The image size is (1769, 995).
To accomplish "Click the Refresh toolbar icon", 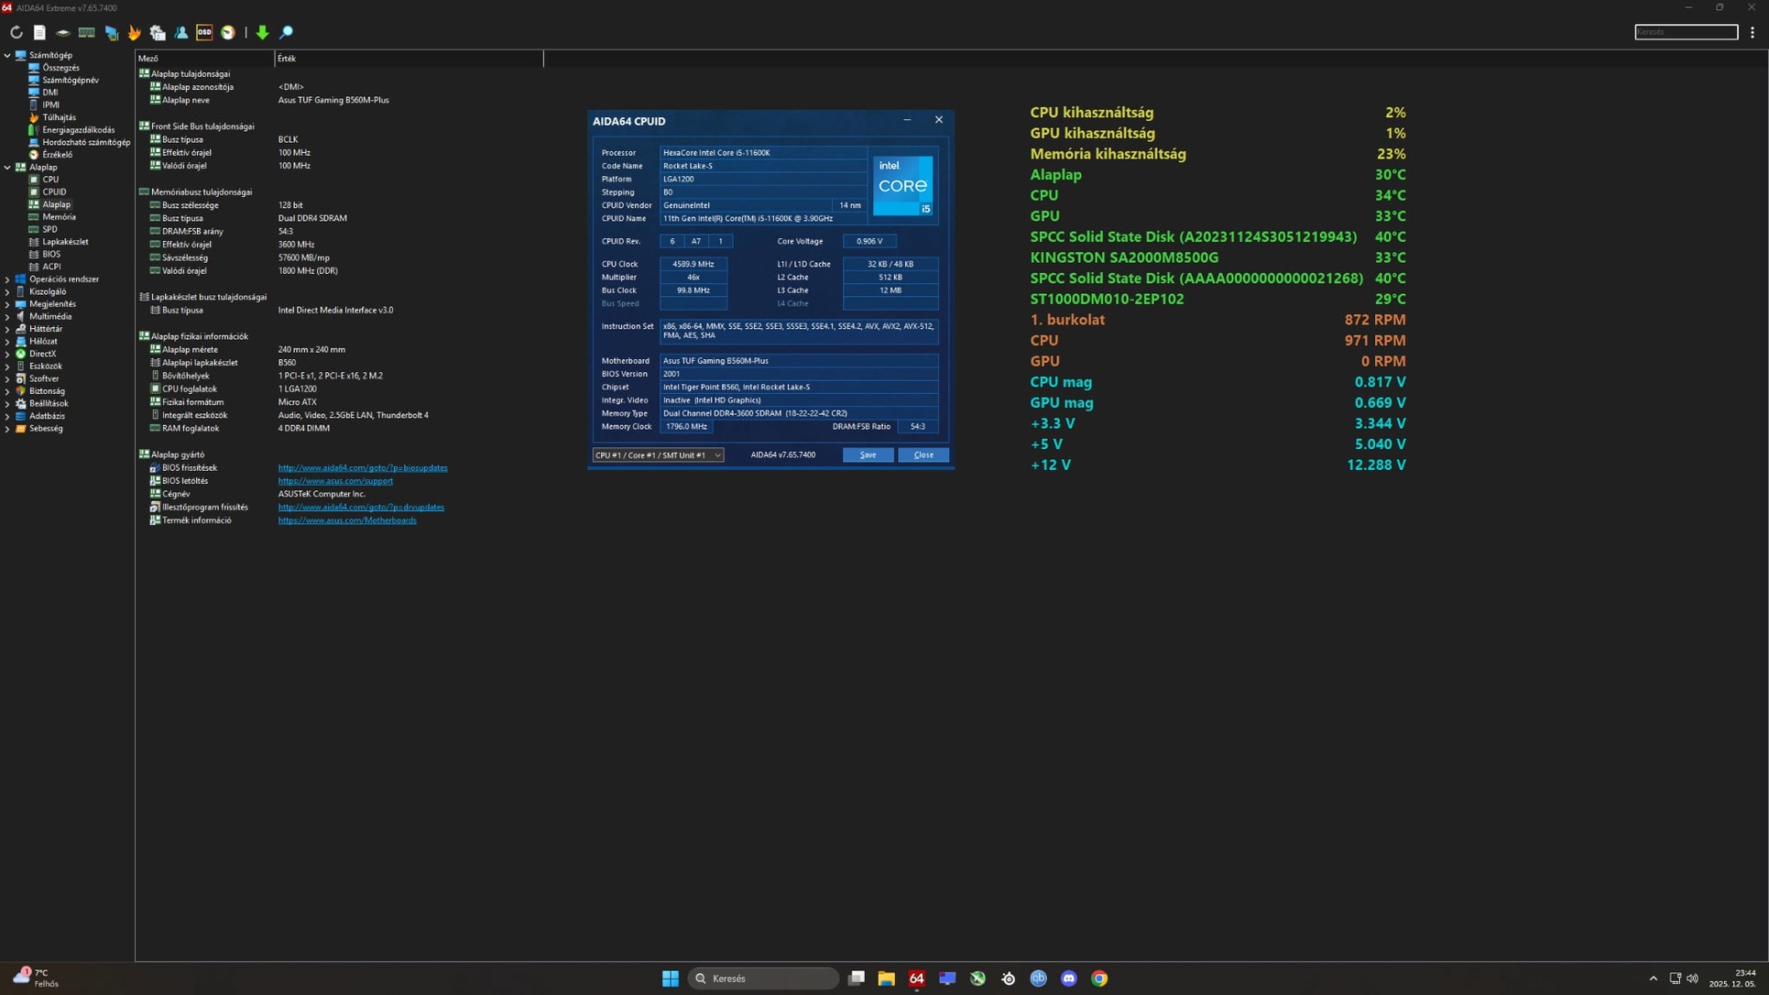I will pyautogui.click(x=16, y=32).
